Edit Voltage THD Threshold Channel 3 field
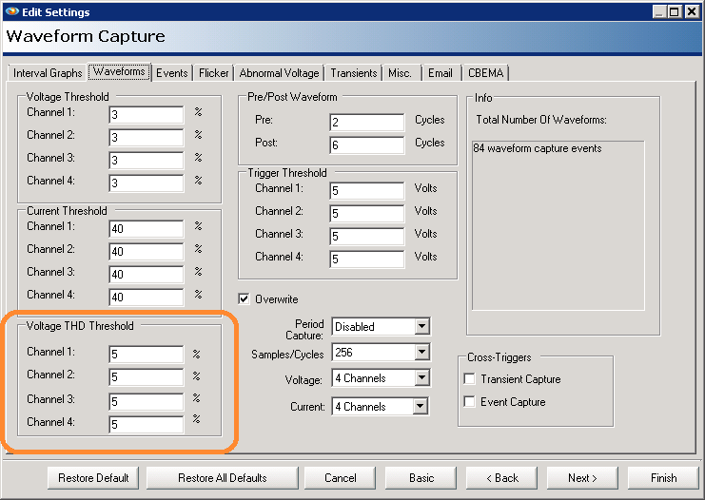The width and height of the screenshot is (705, 500). click(147, 402)
